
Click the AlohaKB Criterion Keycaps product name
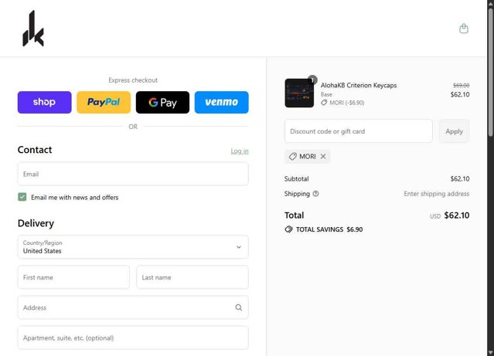tap(359, 85)
